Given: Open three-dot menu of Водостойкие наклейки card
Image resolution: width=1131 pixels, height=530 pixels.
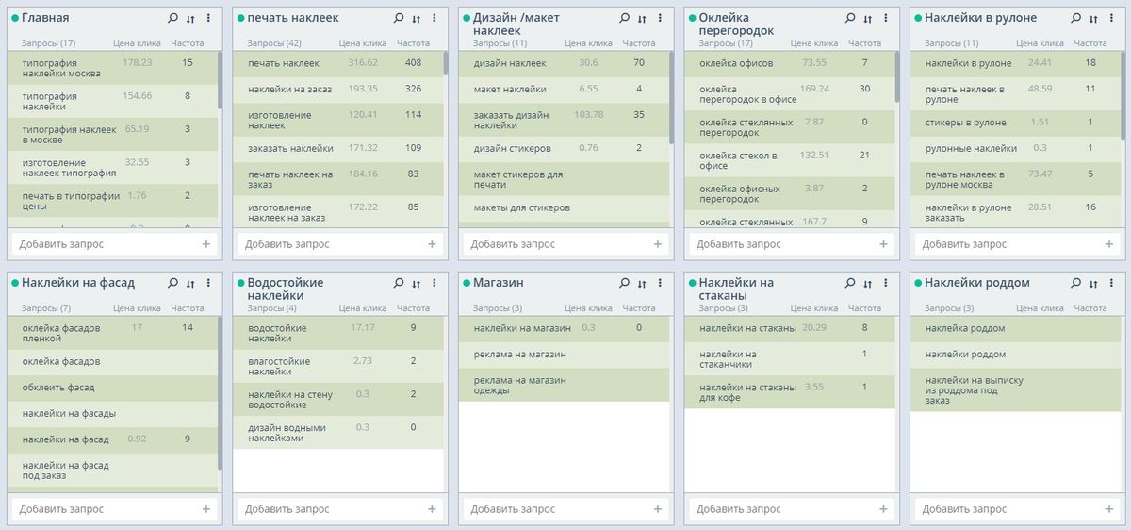Looking at the screenshot, I should tap(434, 283).
